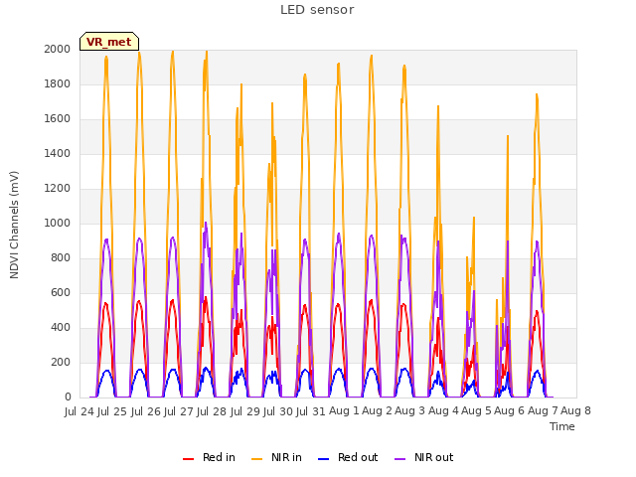The width and height of the screenshot is (636, 477).
Task: Click the purple line swatch for NIR out
Action: click(x=399, y=459)
